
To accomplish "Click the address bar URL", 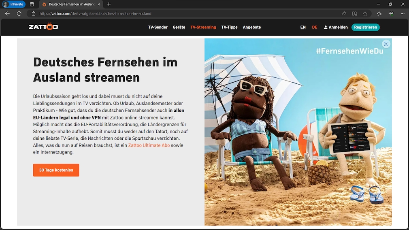I will (x=96, y=13).
